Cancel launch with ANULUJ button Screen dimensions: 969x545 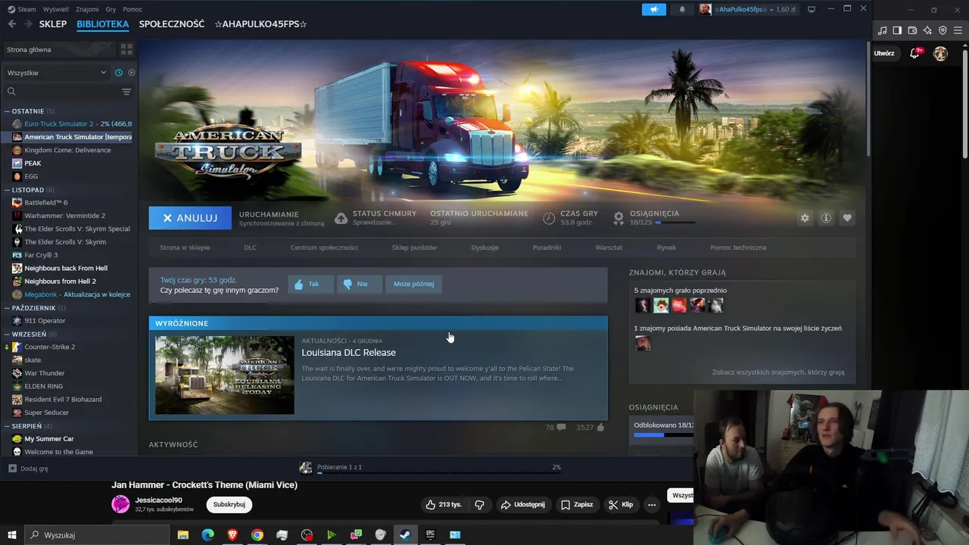coord(190,218)
